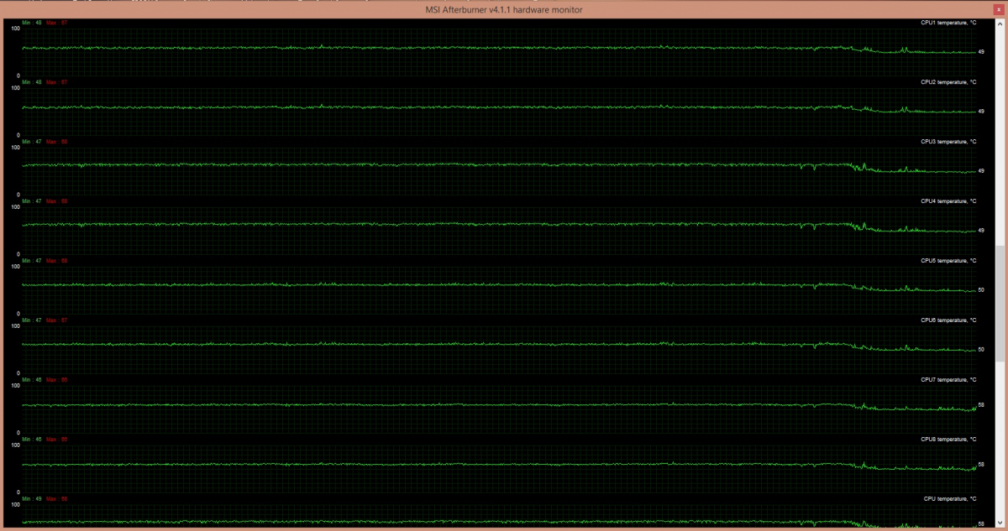Viewport: 1008px width, 531px height.
Task: Click the green line in CPU3 temperature graph
Action: click(499, 165)
